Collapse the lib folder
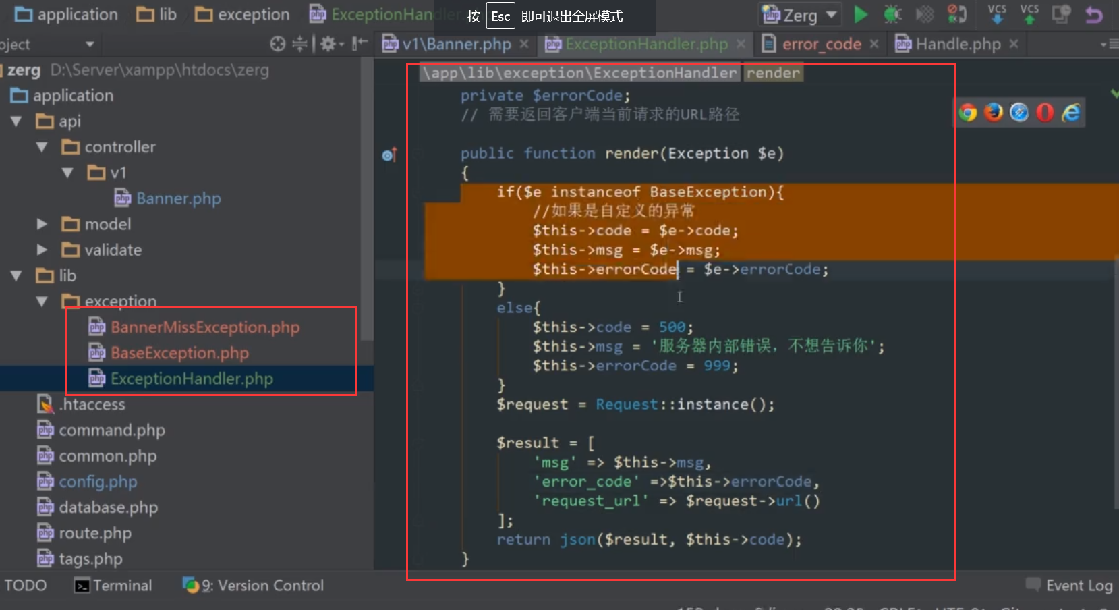This screenshot has width=1119, height=610. pyautogui.click(x=16, y=275)
